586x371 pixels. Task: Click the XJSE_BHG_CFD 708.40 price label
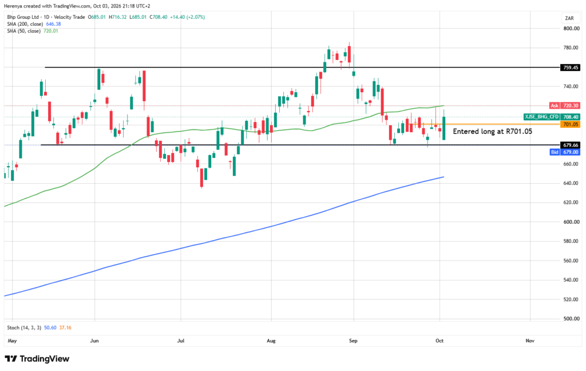point(552,117)
